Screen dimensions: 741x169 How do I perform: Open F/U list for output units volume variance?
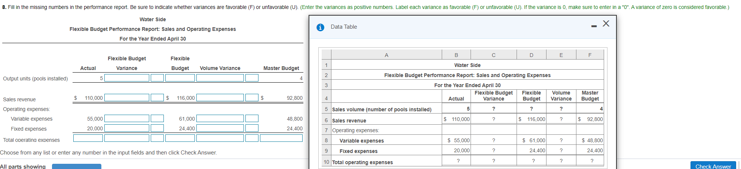click(x=252, y=78)
